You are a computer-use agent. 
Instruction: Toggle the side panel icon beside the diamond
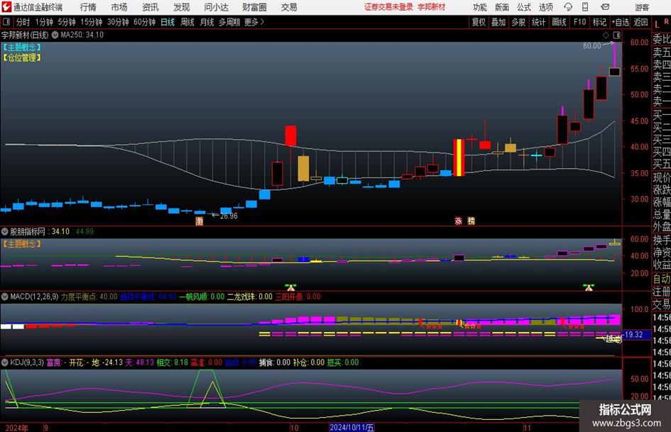coord(616,35)
